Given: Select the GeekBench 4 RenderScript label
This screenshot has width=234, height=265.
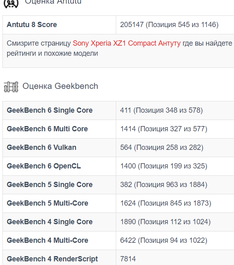Looking at the screenshot, I should 52,259.
